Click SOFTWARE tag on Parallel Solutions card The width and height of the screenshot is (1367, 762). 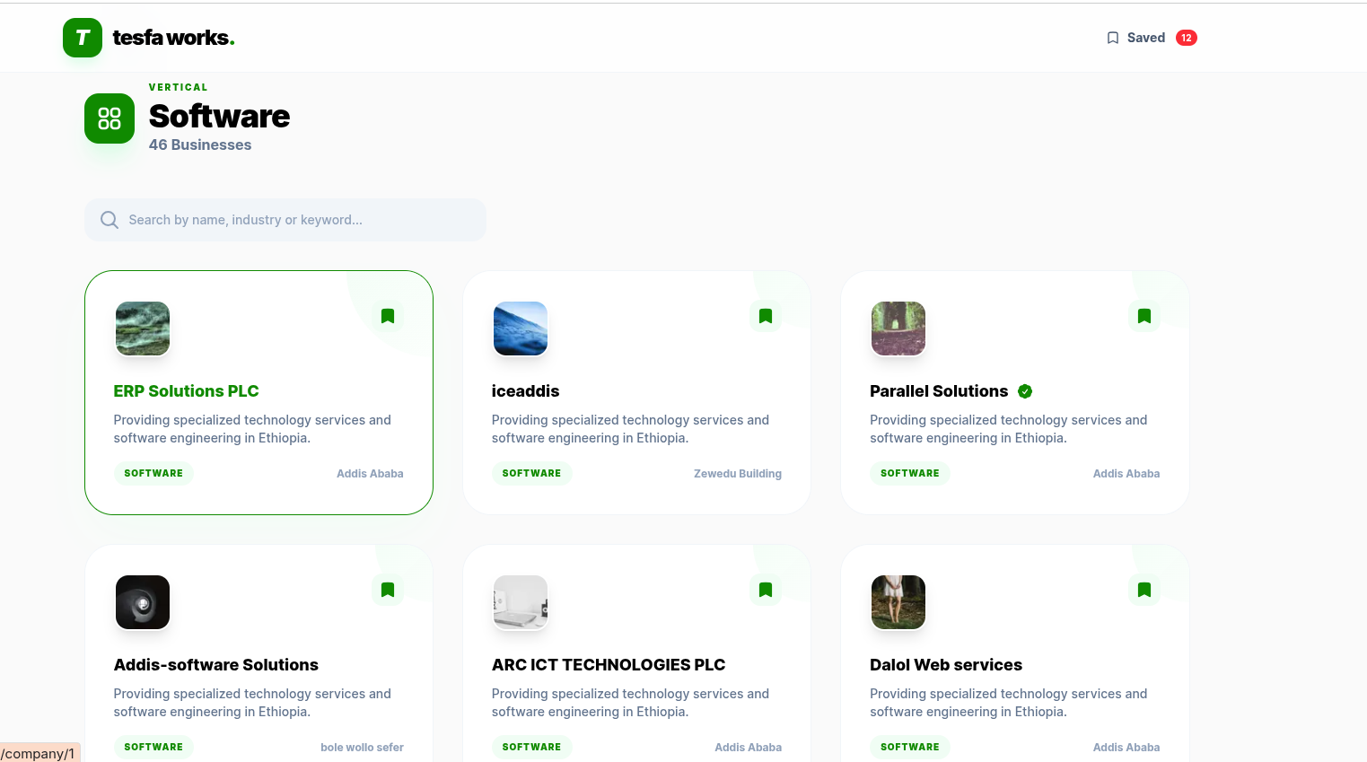point(909,473)
